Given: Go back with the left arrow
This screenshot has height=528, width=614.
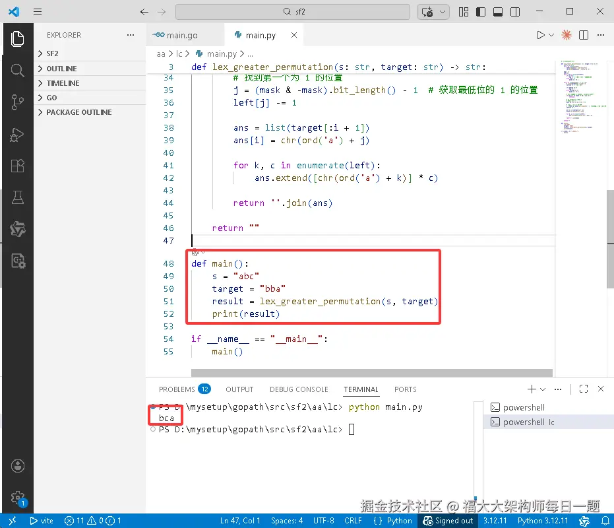Looking at the screenshot, I should click(x=144, y=12).
